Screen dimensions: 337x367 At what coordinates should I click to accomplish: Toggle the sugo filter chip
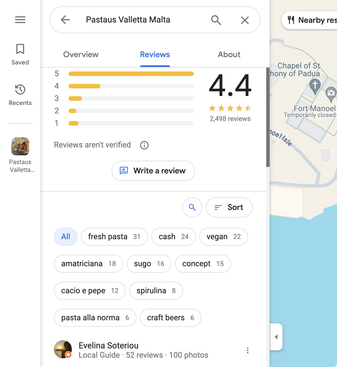coord(149,264)
